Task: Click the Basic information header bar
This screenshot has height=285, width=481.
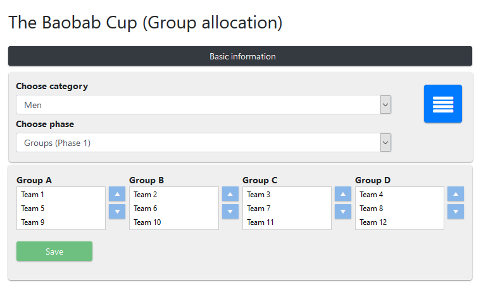Action: [240, 56]
